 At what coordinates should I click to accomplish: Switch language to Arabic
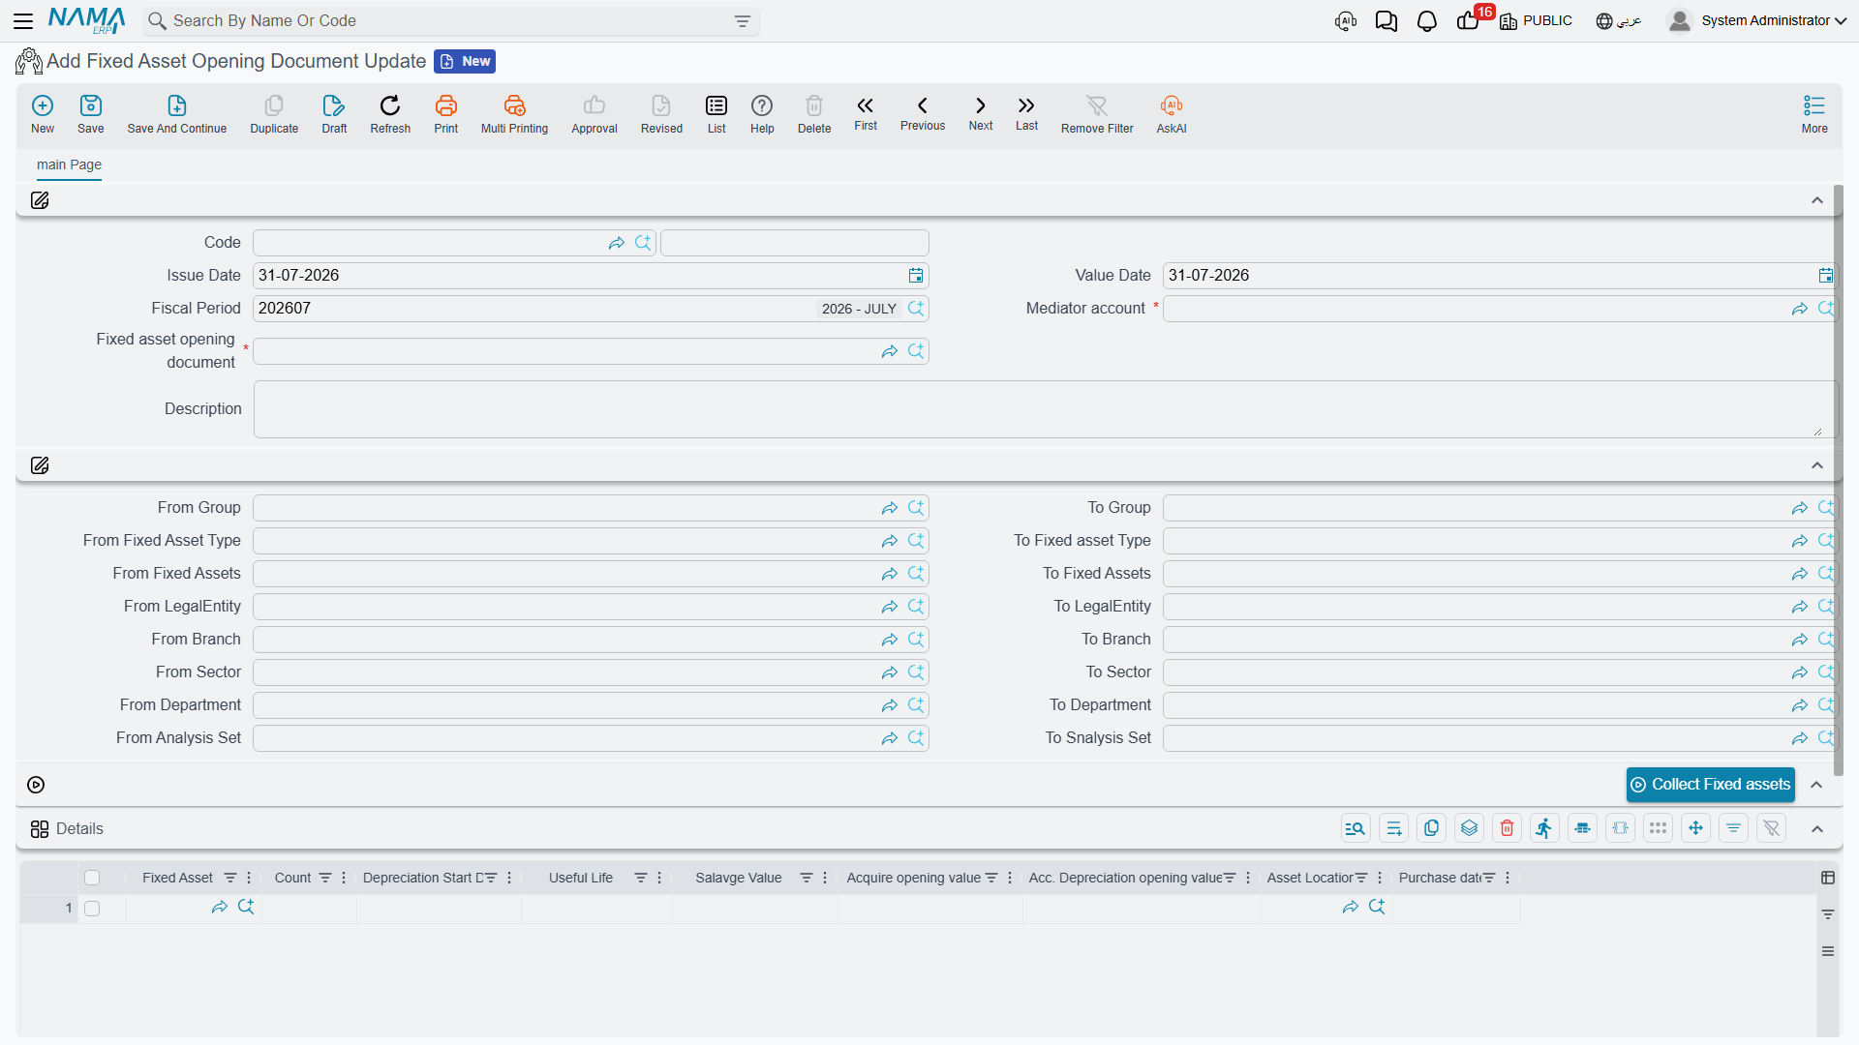[x=1619, y=20]
